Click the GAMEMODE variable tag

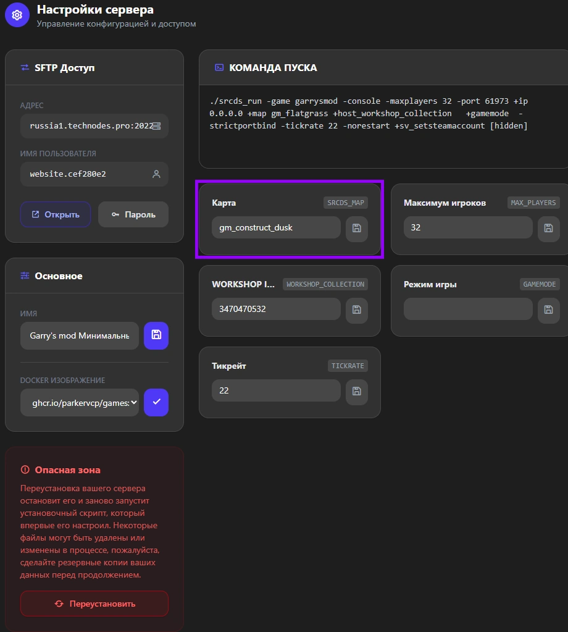[540, 284]
